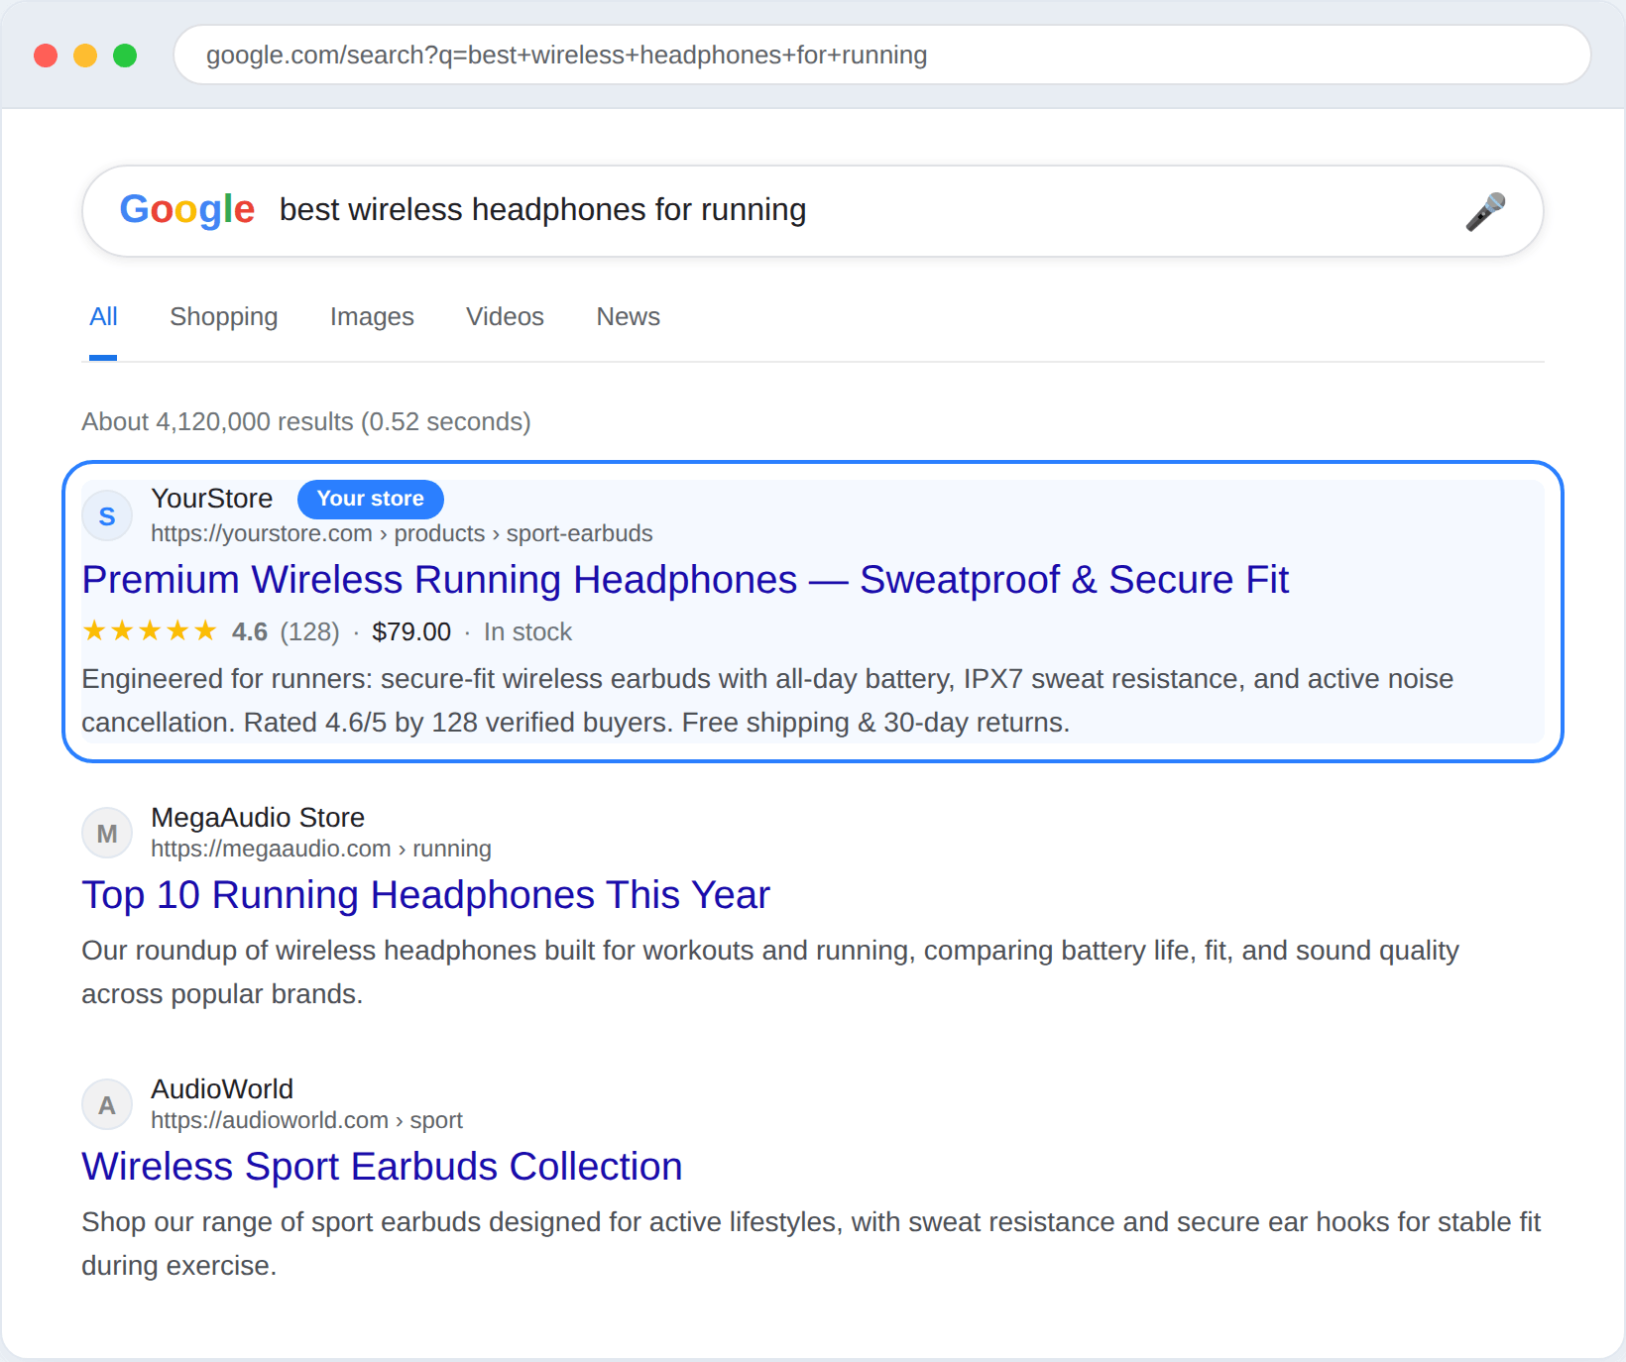Click the 'Engineered for runners' description snippet
The height and width of the screenshot is (1362, 1626).
(767, 701)
